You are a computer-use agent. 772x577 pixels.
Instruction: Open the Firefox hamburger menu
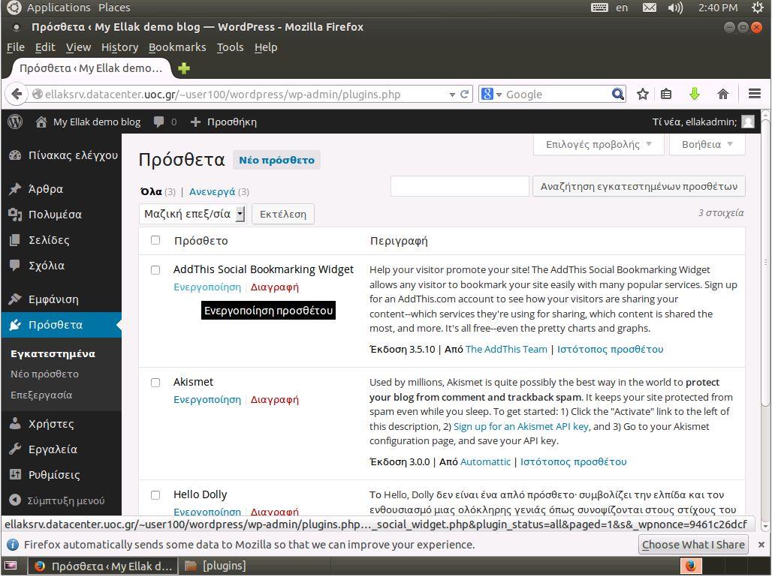pyautogui.click(x=755, y=94)
